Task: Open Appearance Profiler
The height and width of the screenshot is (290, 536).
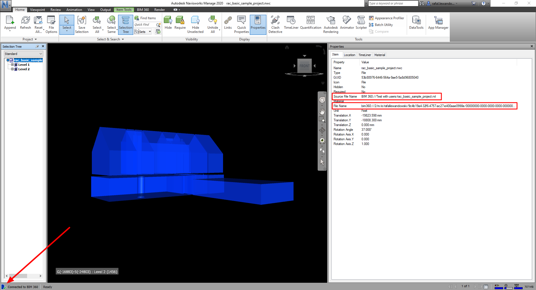Action: pos(387,18)
